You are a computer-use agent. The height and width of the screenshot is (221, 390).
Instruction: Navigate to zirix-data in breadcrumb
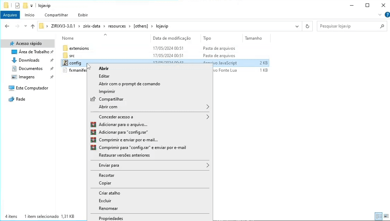[92, 26]
